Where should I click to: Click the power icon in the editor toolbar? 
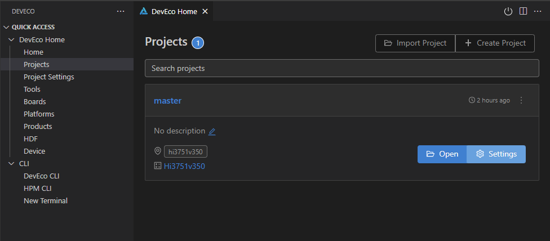pos(508,11)
